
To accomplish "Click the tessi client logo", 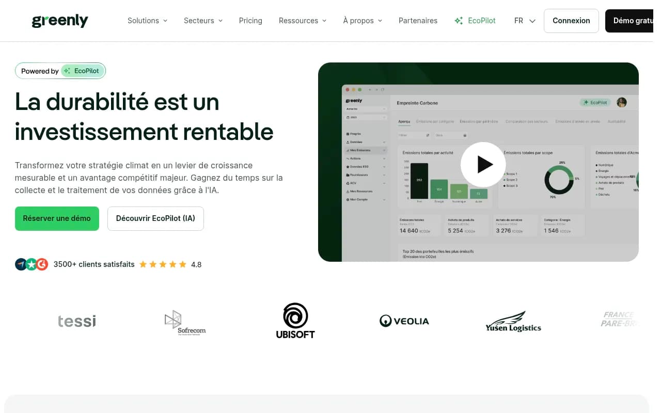I will pos(77,321).
